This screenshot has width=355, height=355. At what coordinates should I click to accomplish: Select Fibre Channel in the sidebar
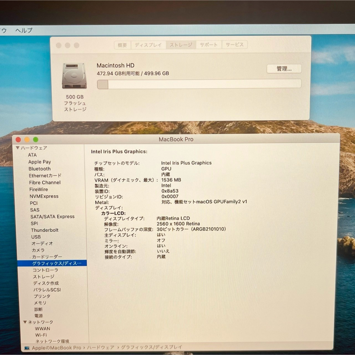(x=45, y=182)
